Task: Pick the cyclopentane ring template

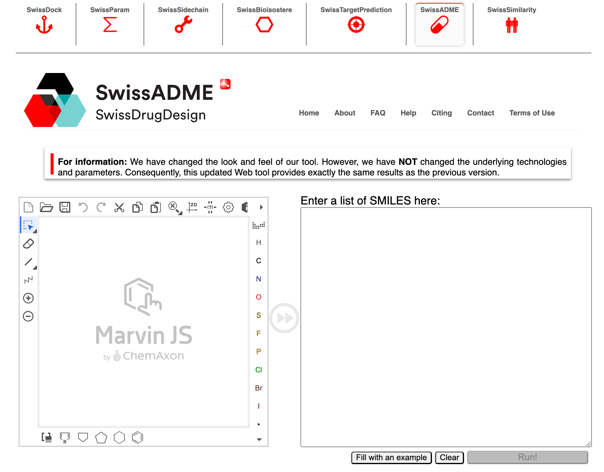Action: 101,437
